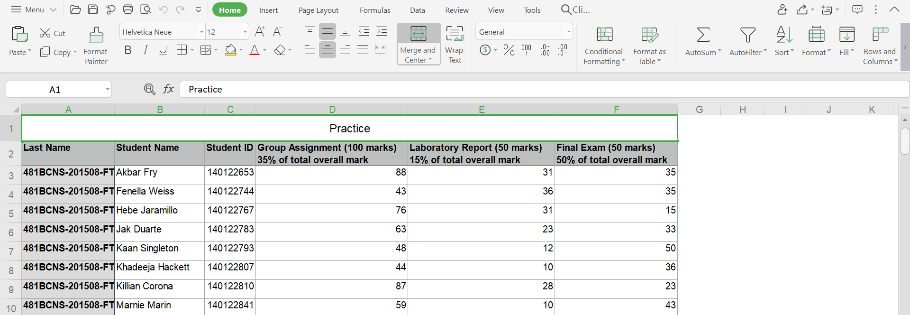Decrease indent of cell content
The image size is (910, 315).
pyautogui.click(x=364, y=31)
